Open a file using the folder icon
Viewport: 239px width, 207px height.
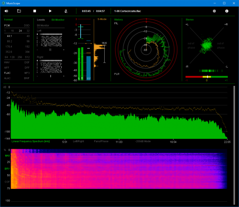[x=19, y=11]
